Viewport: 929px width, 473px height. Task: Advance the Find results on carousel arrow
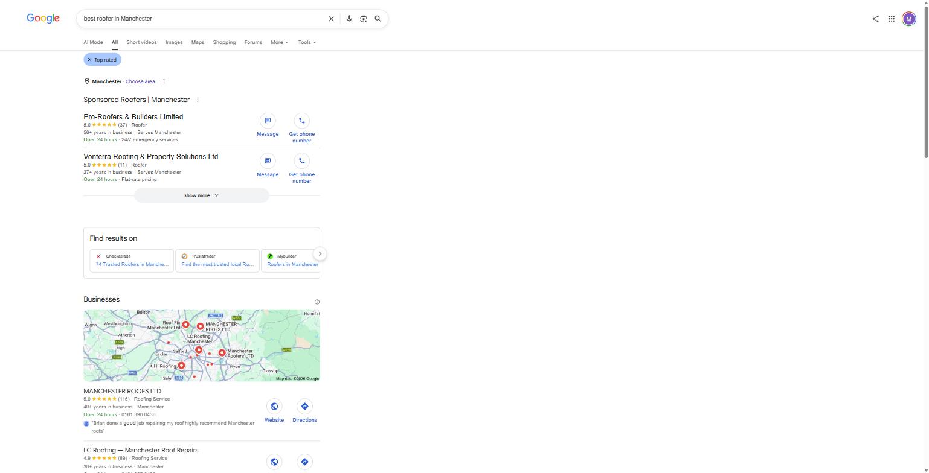320,254
